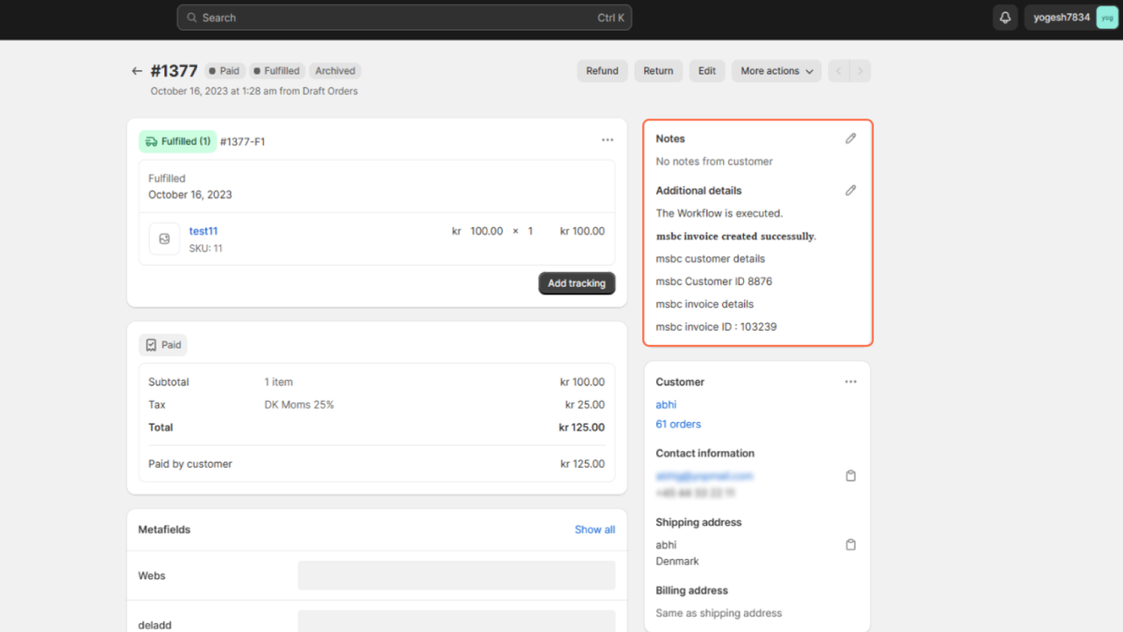
Task: Go to the next order arrow
Action: (861, 71)
